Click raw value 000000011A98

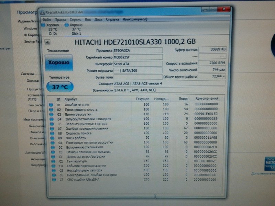pyautogui.click(x=206, y=138)
